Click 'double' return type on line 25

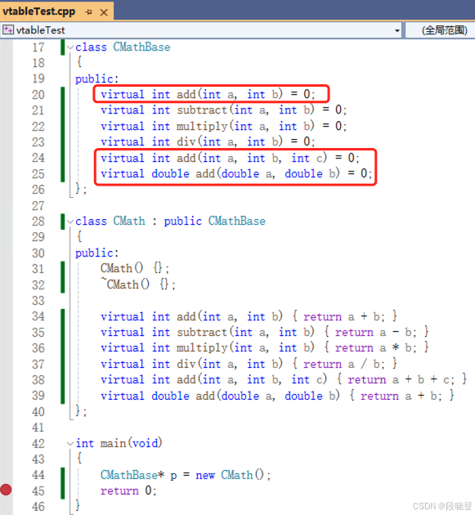coord(170,173)
